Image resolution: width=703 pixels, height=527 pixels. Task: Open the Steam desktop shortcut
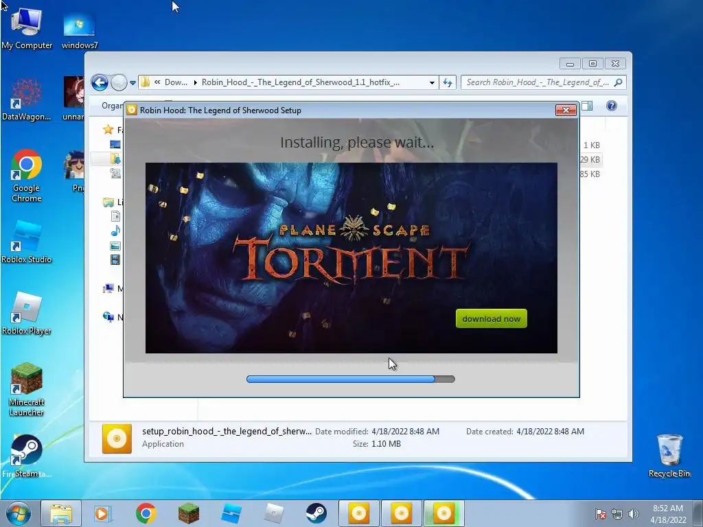point(27,456)
